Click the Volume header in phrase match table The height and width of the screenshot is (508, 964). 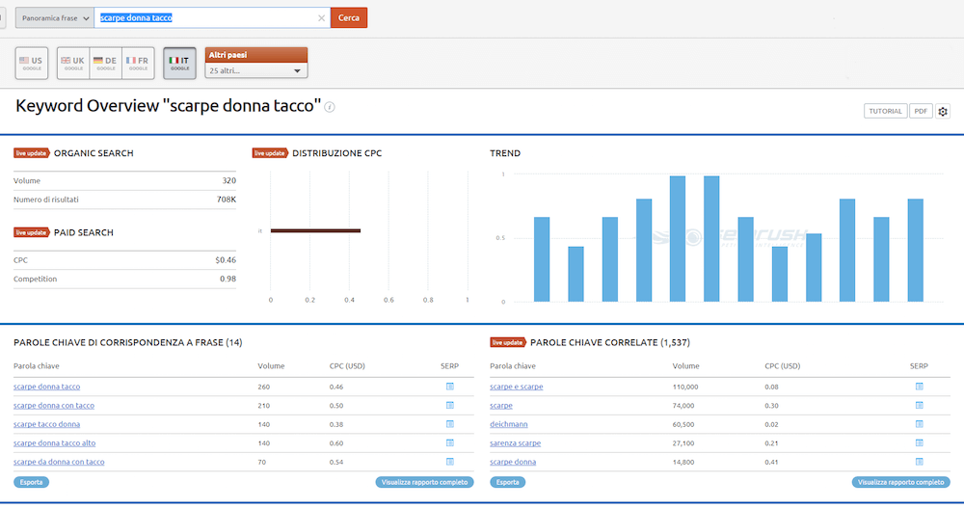[x=271, y=366]
